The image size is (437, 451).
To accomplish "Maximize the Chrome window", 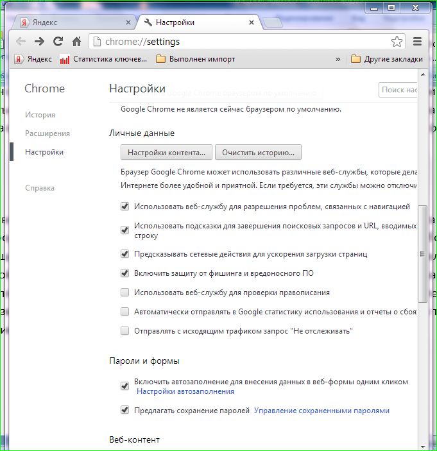I will pos(391,8).
